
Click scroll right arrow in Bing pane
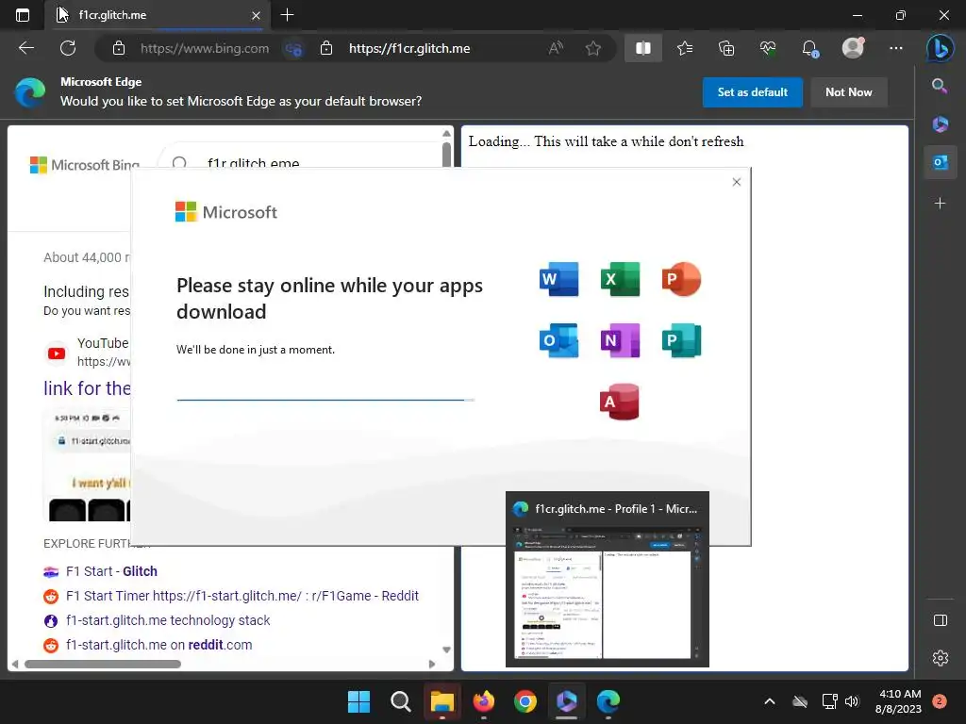tap(432, 665)
